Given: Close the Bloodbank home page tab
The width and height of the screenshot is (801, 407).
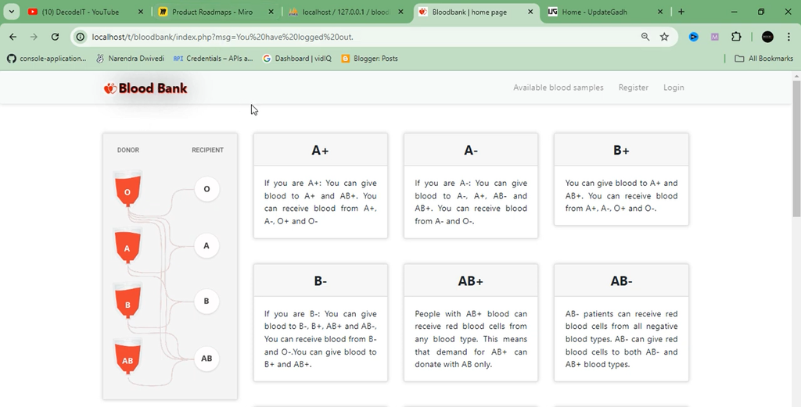Looking at the screenshot, I should (x=530, y=12).
